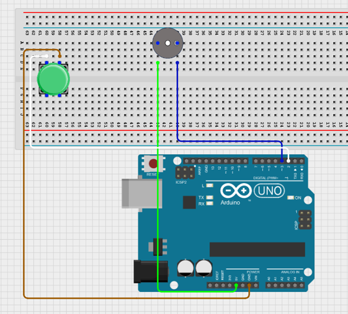
Task: Click Arduino digital pin 1 (TX)
Action: click(295, 161)
